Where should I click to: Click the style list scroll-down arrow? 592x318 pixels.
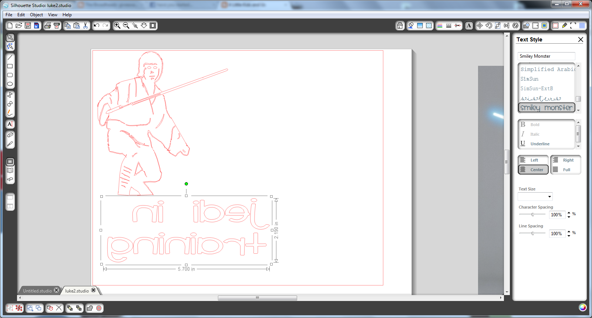point(578,146)
